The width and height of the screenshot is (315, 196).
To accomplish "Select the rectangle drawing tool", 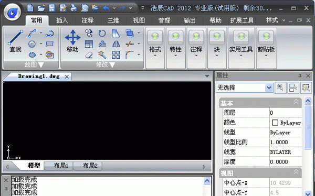I will click(49, 44).
